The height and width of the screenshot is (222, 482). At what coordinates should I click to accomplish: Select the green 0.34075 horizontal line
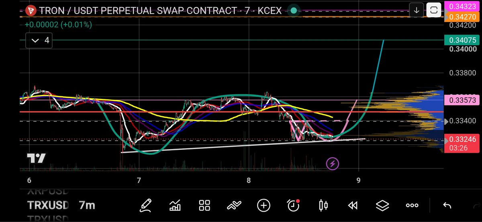click(231, 40)
